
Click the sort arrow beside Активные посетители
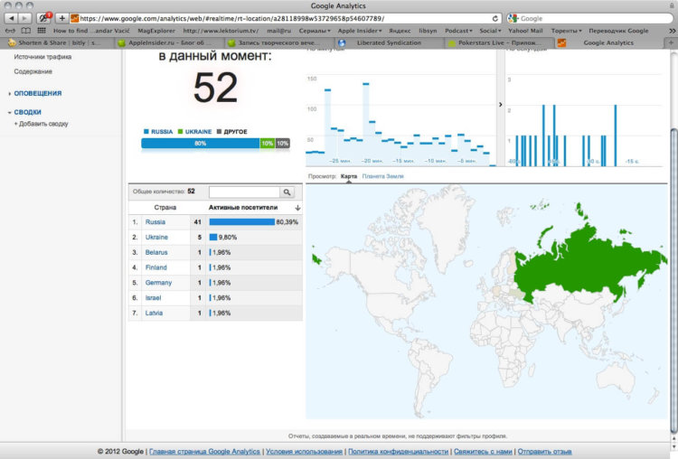pyautogui.click(x=297, y=208)
